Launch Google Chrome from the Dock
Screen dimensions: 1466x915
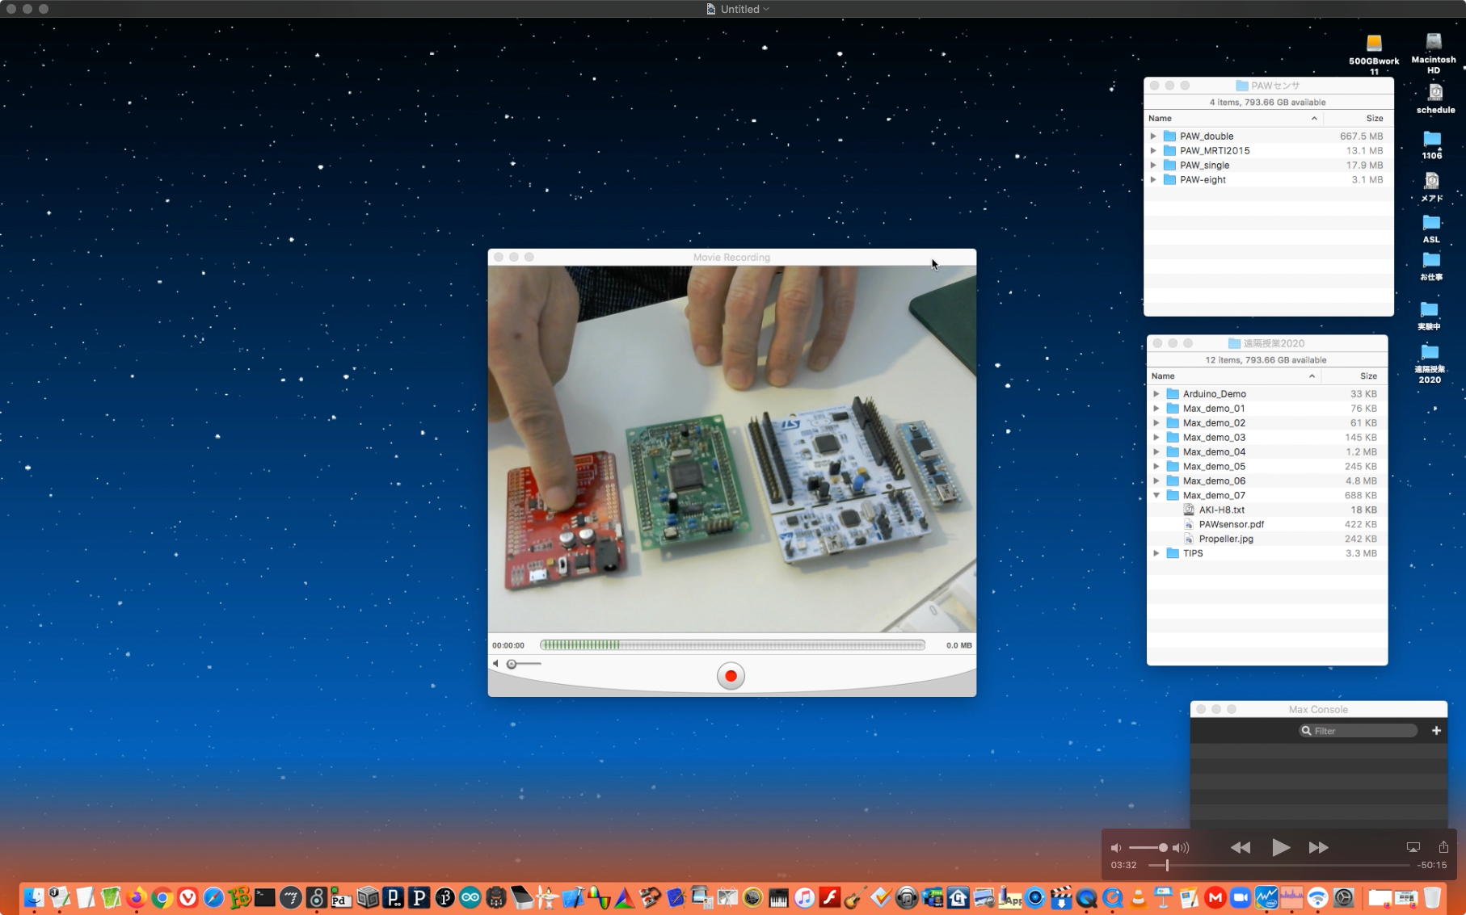point(162,897)
